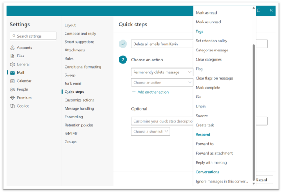Open the Rules settings page
The height and width of the screenshot is (193, 282).
pyautogui.click(x=69, y=58)
